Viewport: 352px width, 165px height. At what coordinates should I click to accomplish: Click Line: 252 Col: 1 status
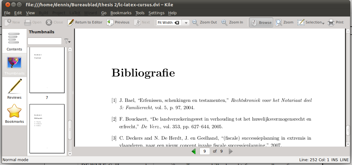[x=314, y=160]
